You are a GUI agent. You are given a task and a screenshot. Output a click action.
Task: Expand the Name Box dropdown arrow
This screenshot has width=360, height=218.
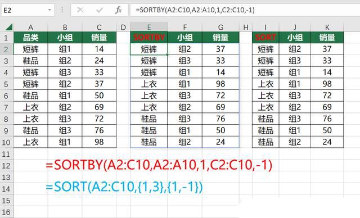coord(49,10)
